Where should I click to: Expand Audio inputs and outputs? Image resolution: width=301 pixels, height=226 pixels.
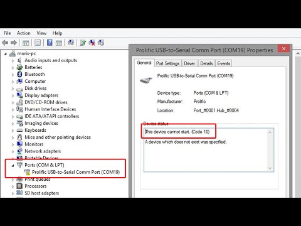(x=13, y=61)
